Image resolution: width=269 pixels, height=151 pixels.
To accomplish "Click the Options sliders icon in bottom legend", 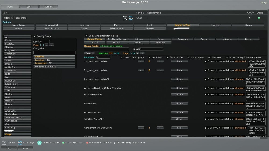I will click(4, 143).
